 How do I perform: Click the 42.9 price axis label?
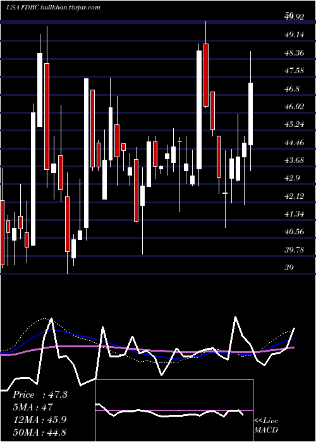tap(292, 179)
